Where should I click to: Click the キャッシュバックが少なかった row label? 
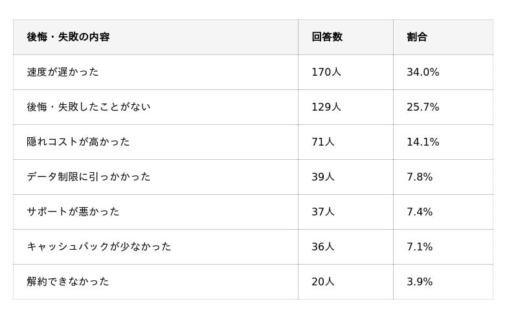click(99, 247)
